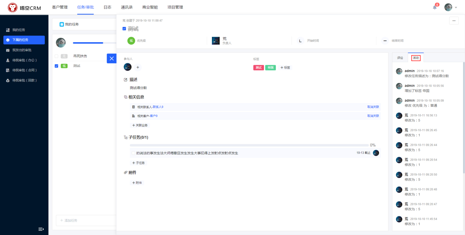Open the 标签 add tag selector
The image size is (465, 235).
point(285,68)
